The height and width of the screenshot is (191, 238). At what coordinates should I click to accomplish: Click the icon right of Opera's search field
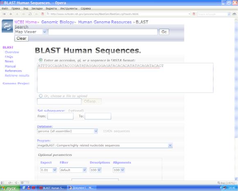[x=234, y=14]
